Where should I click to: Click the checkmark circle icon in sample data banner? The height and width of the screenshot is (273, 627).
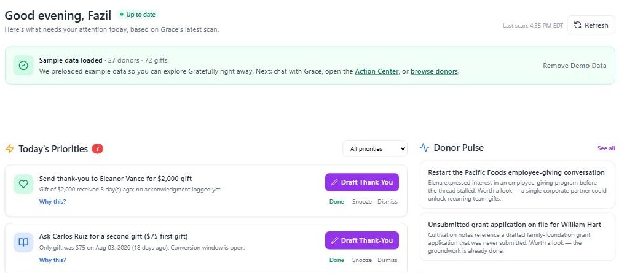(x=23, y=66)
